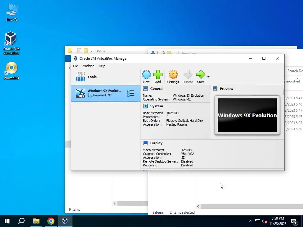
Task: Open Oracle VM VirtualBox desktop shortcut
Action: click(11, 43)
